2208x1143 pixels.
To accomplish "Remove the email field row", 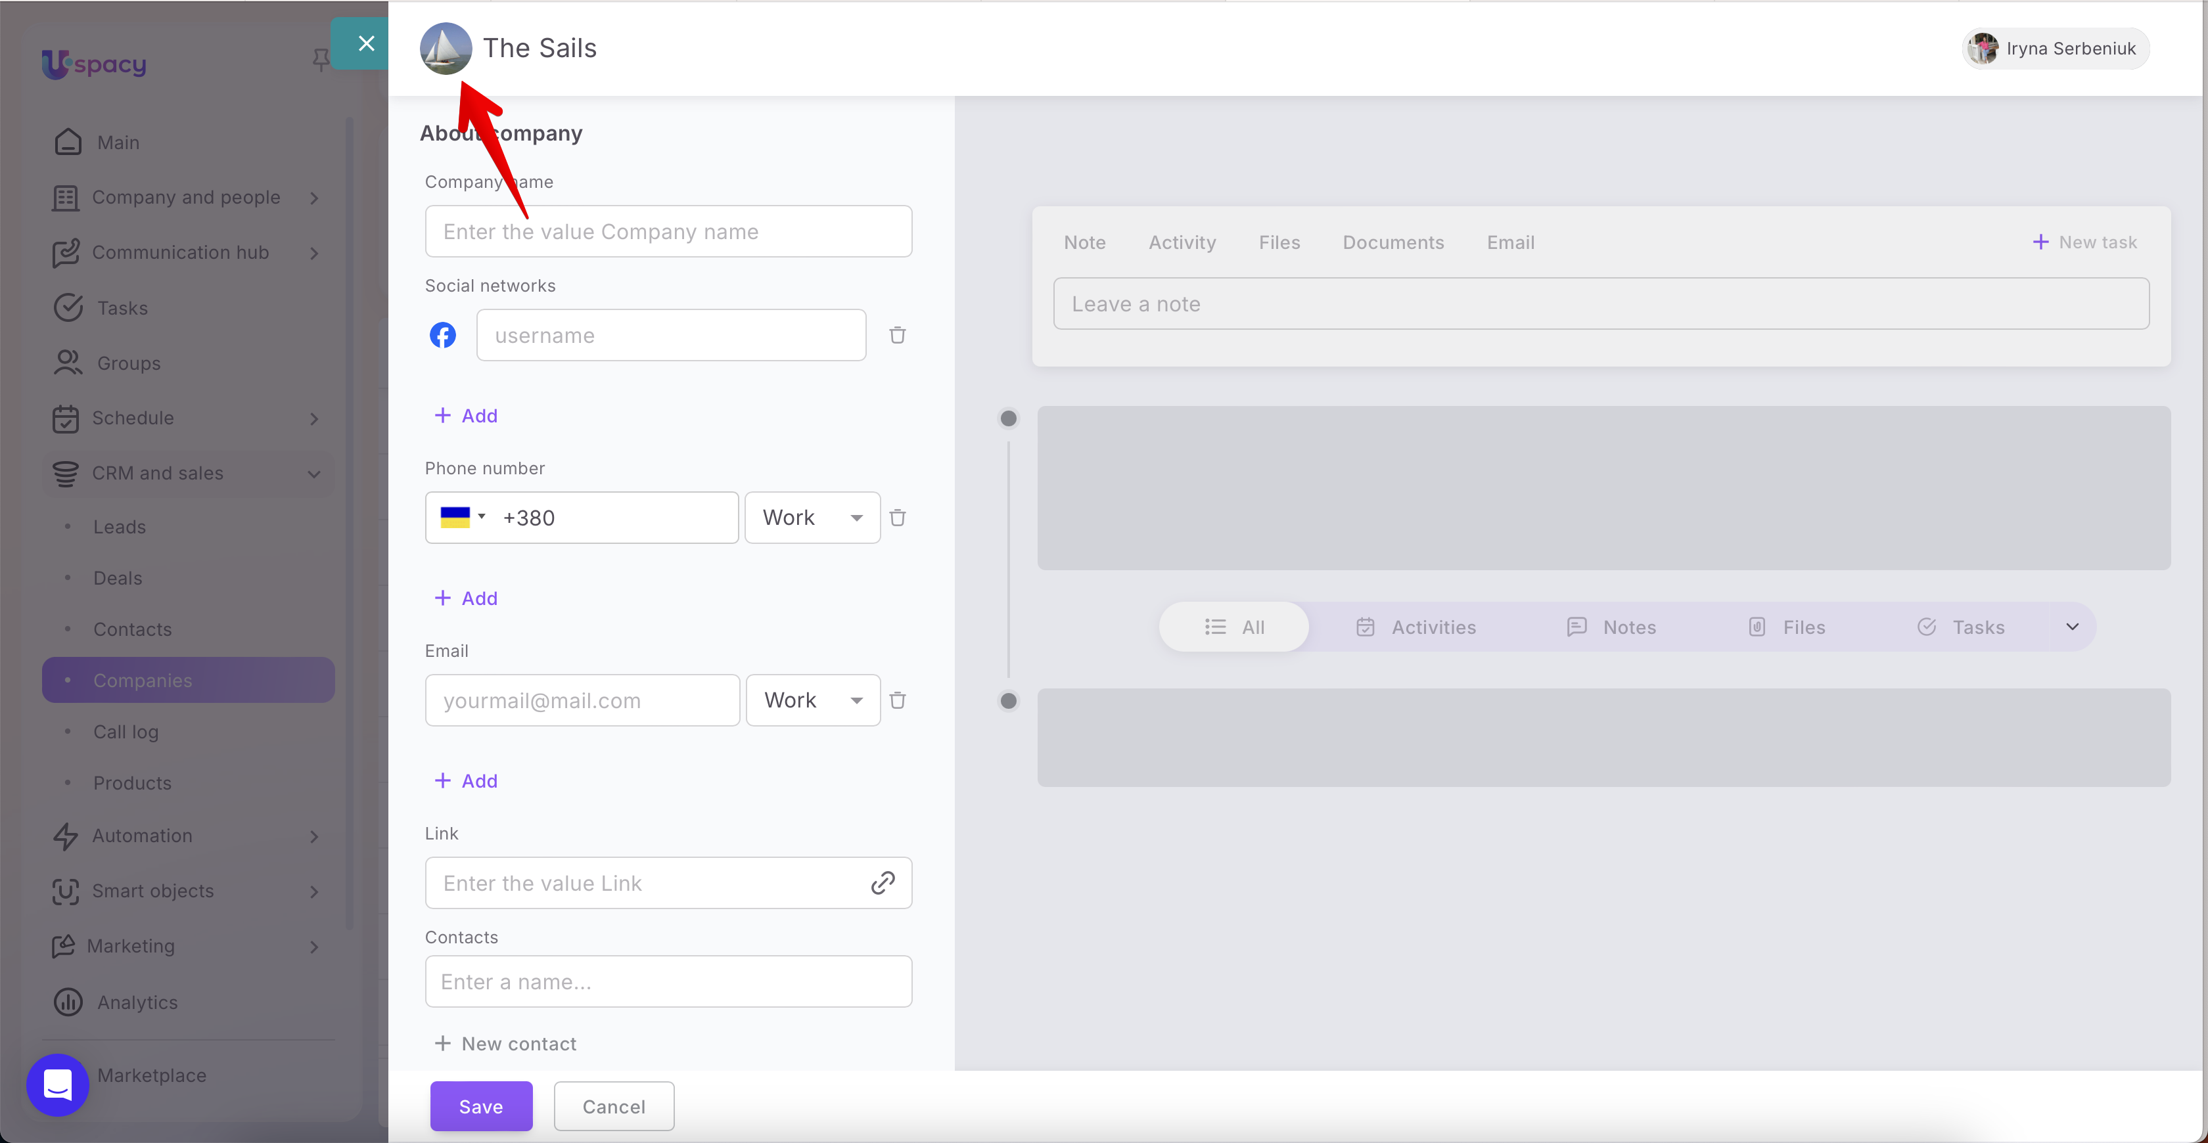I will pyautogui.click(x=898, y=700).
